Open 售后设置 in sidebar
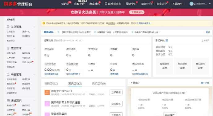The height and width of the screenshot is (116, 213). (x=26, y=53)
